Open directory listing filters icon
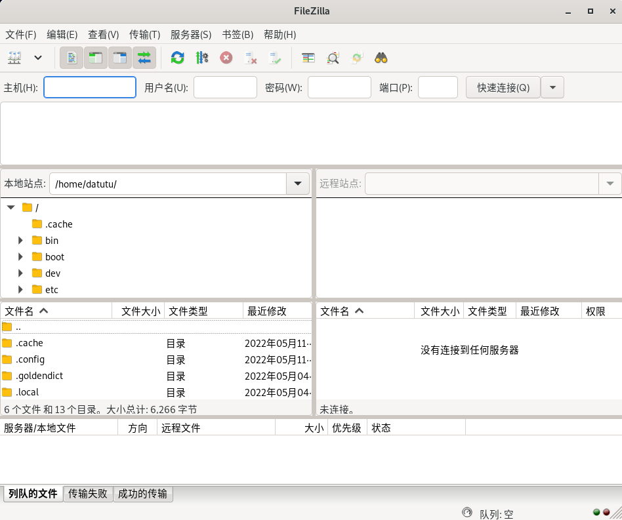 click(308, 58)
